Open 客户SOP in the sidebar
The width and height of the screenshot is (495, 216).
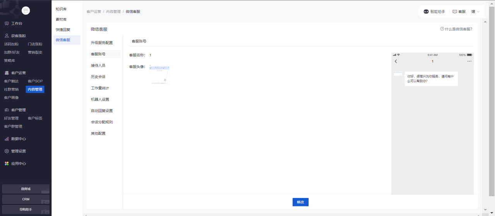[35, 81]
